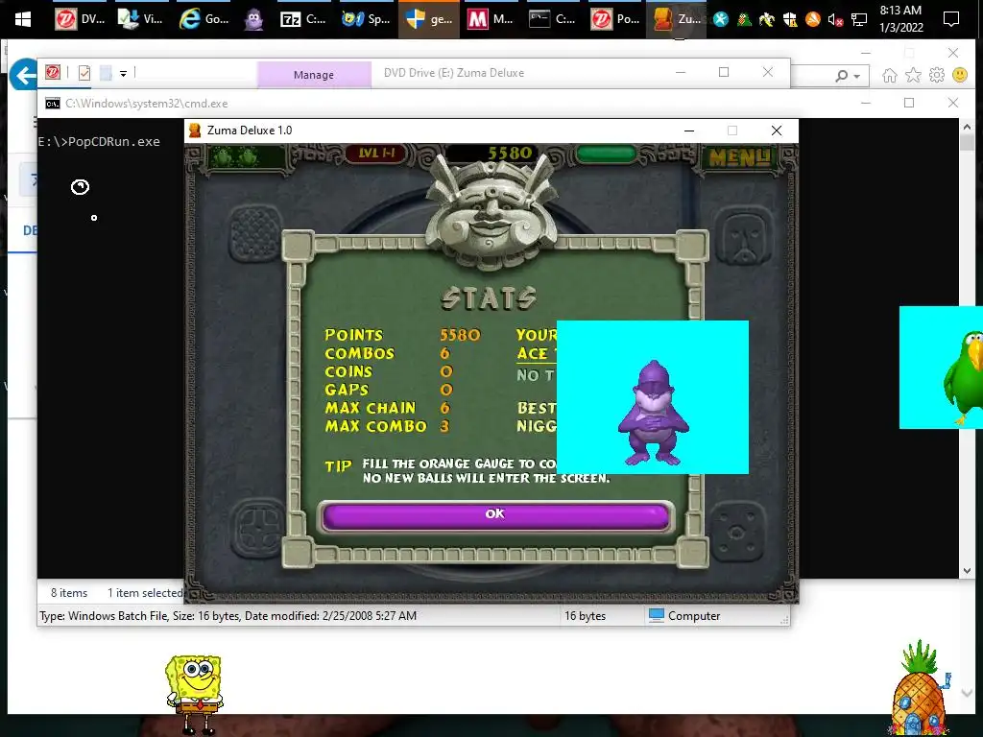Open the browser Home icon
The height and width of the screenshot is (737, 983).
889,75
